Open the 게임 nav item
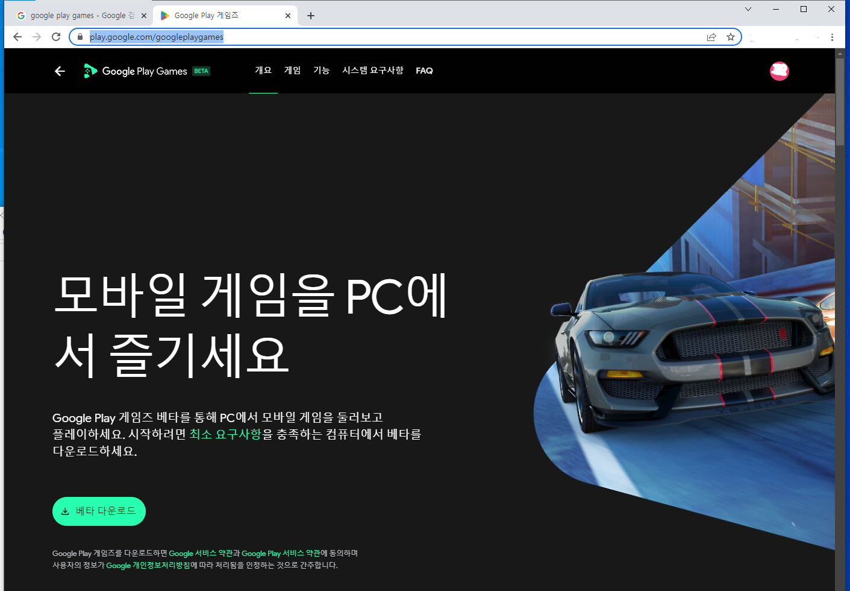The height and width of the screenshot is (591, 850). pyautogui.click(x=292, y=71)
